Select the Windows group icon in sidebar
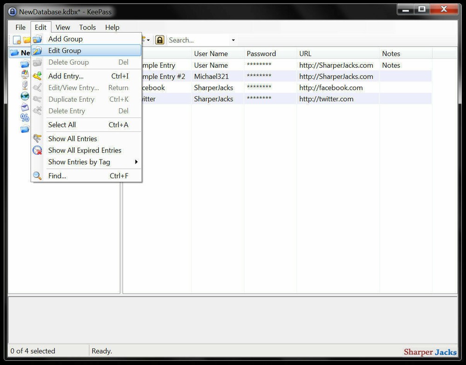Screen dimensions: 466x365 pyautogui.click(x=25, y=74)
